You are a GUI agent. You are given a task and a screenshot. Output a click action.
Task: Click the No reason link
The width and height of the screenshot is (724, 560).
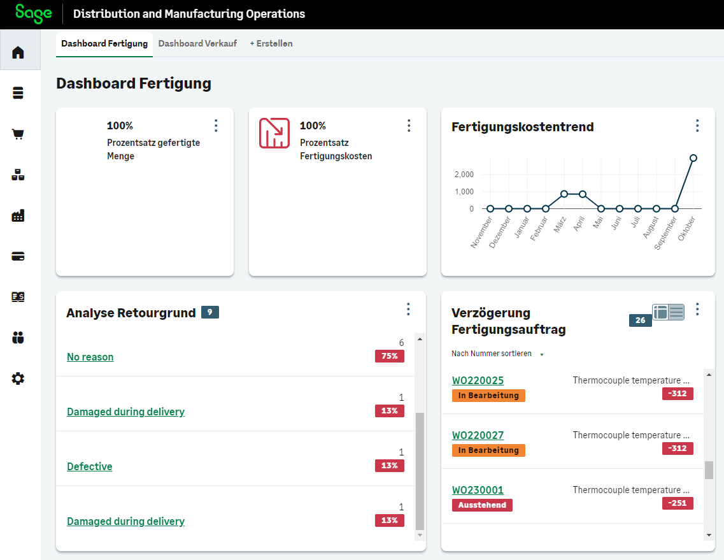tap(90, 357)
